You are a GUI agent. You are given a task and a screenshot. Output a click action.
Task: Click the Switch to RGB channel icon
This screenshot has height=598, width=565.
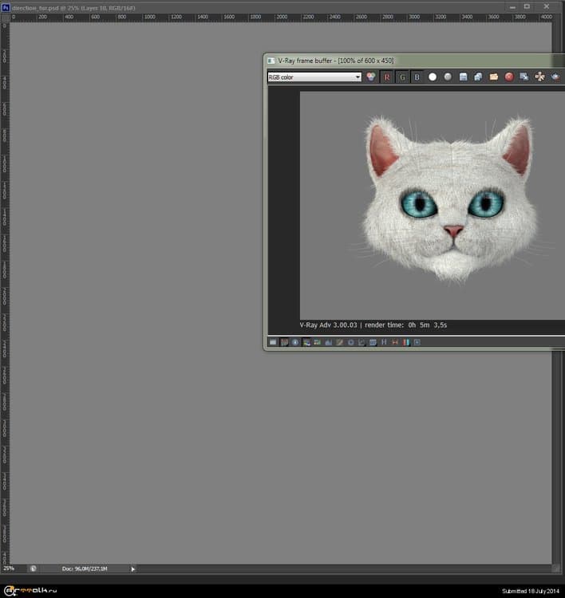(371, 77)
